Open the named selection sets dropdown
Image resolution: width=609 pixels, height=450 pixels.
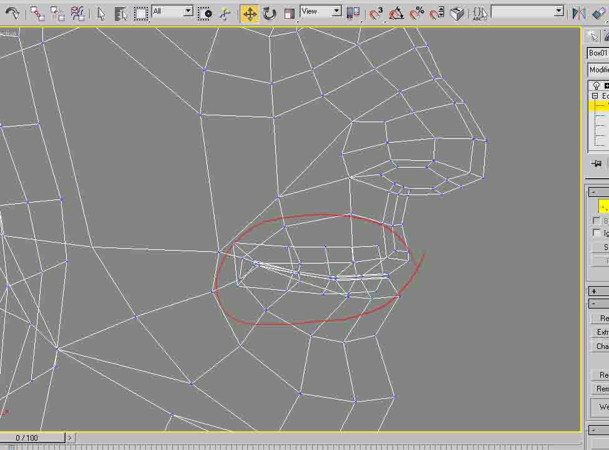pyautogui.click(x=527, y=12)
